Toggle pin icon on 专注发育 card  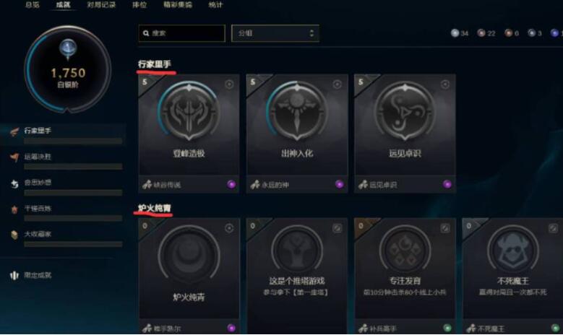[x=445, y=228]
